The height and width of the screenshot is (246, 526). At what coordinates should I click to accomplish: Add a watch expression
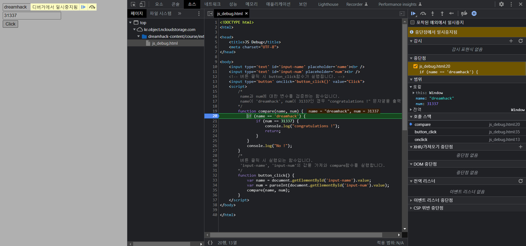[x=511, y=41]
